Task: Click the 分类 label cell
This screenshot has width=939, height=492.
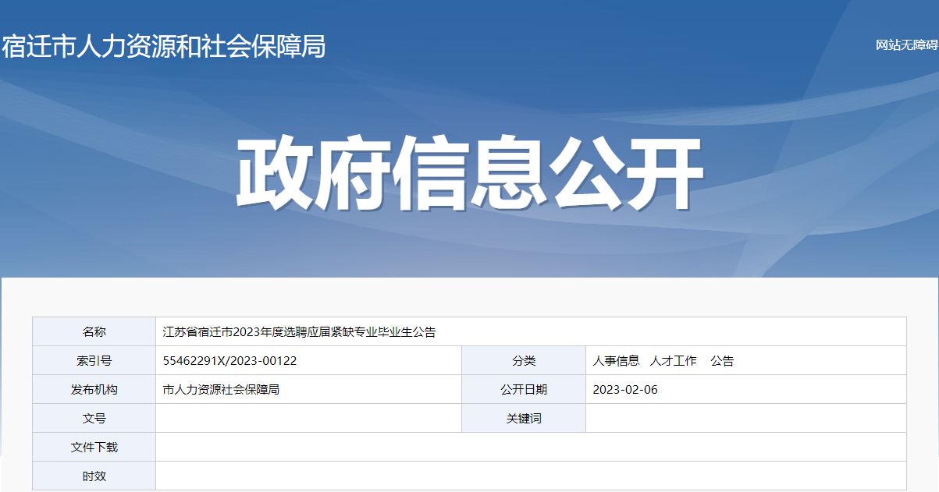Action: (x=524, y=361)
